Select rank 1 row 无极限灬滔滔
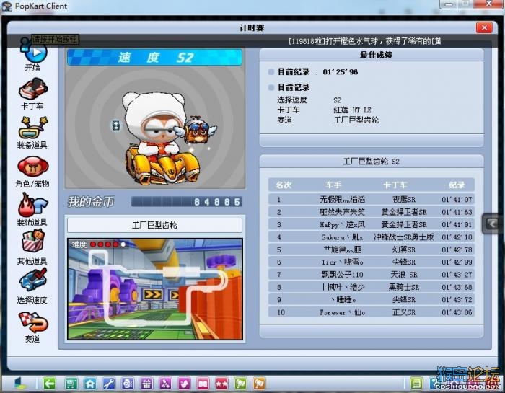 (x=371, y=199)
